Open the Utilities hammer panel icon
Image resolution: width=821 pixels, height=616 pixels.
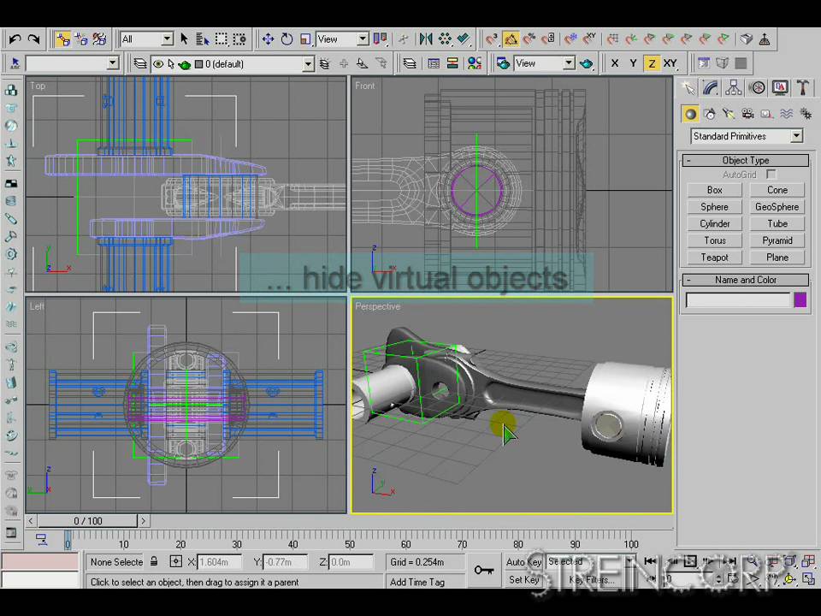click(x=802, y=88)
